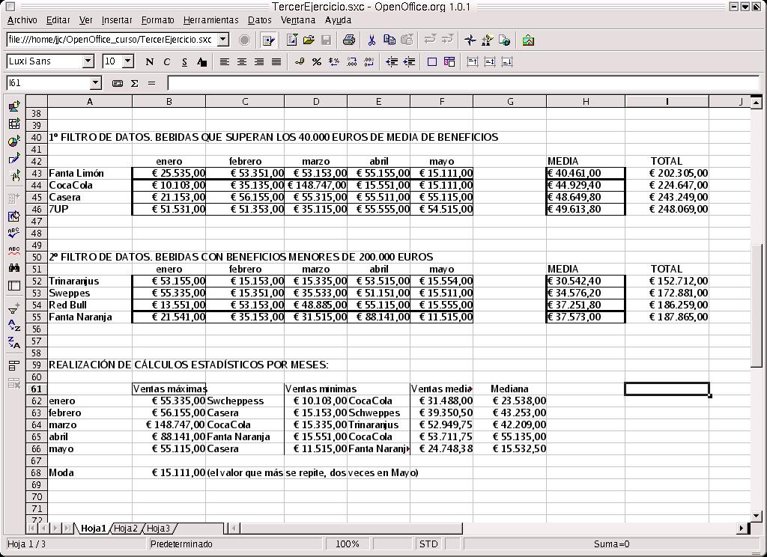Click the Sort Ascending A-Z icon
The height and width of the screenshot is (557, 767).
13,326
